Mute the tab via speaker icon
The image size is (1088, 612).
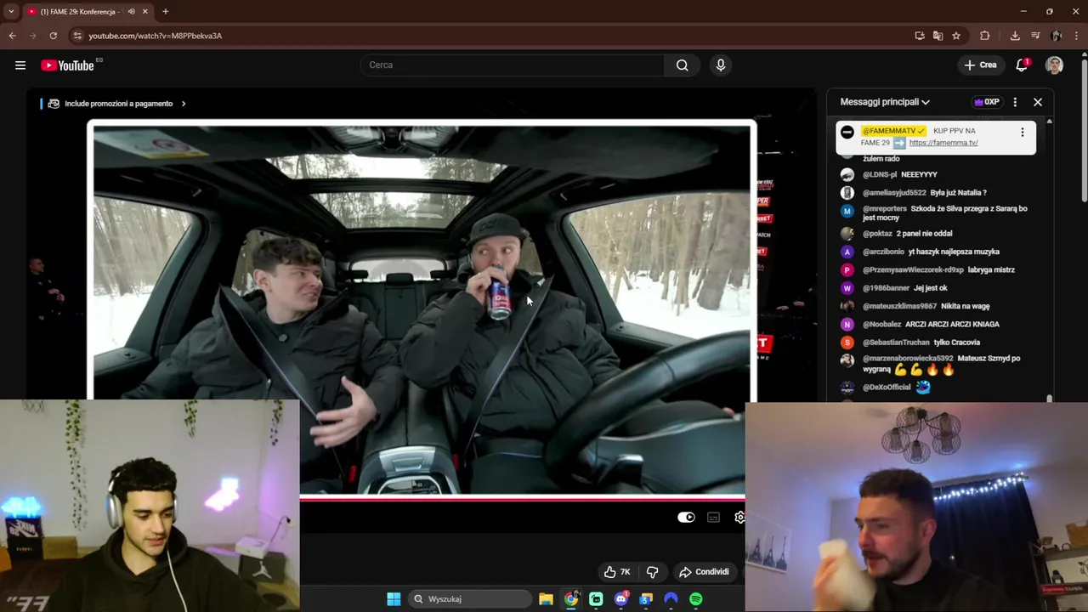coord(131,12)
